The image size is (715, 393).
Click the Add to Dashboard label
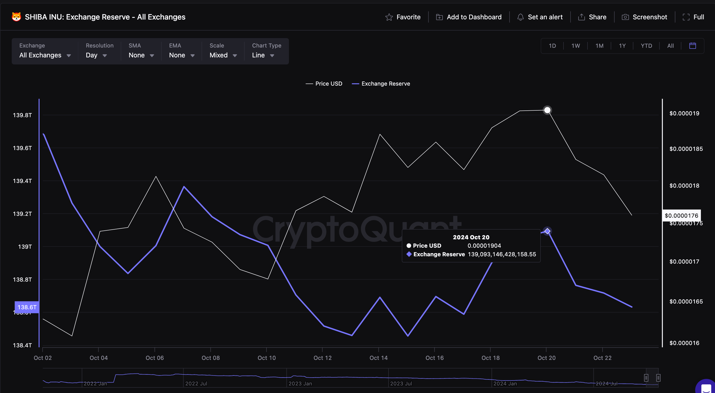click(x=474, y=17)
